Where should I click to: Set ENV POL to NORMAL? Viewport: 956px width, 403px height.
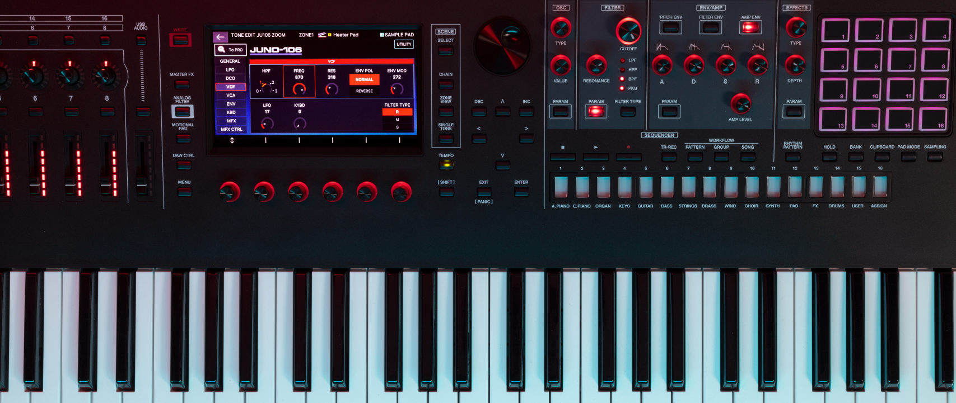click(364, 80)
